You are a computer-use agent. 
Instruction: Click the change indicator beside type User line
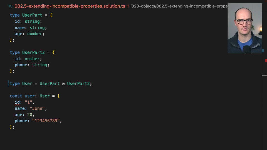pos(9,84)
